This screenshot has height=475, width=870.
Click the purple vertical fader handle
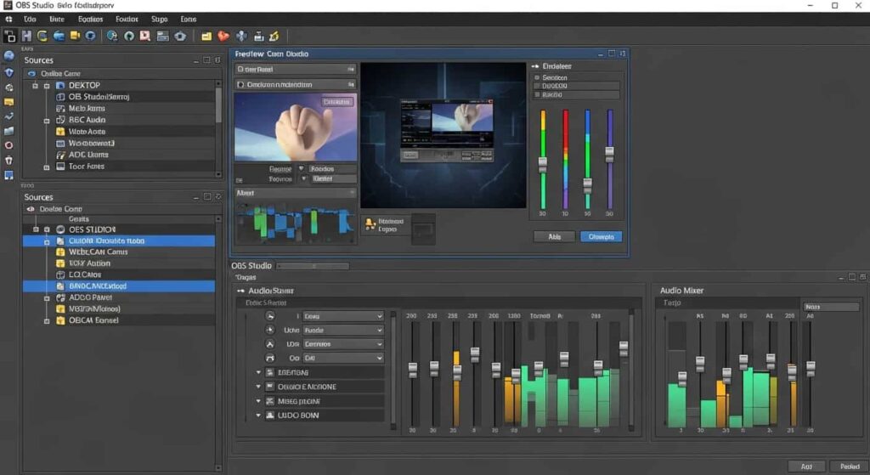609,155
